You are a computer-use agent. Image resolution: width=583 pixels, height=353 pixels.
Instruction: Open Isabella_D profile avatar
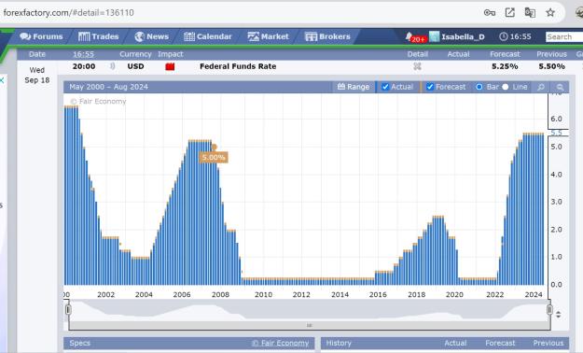click(434, 36)
